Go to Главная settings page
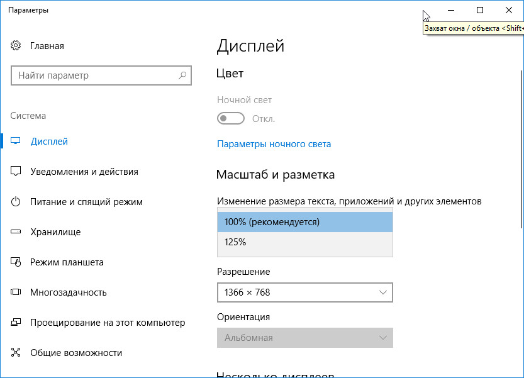524x378 pixels. [x=47, y=46]
